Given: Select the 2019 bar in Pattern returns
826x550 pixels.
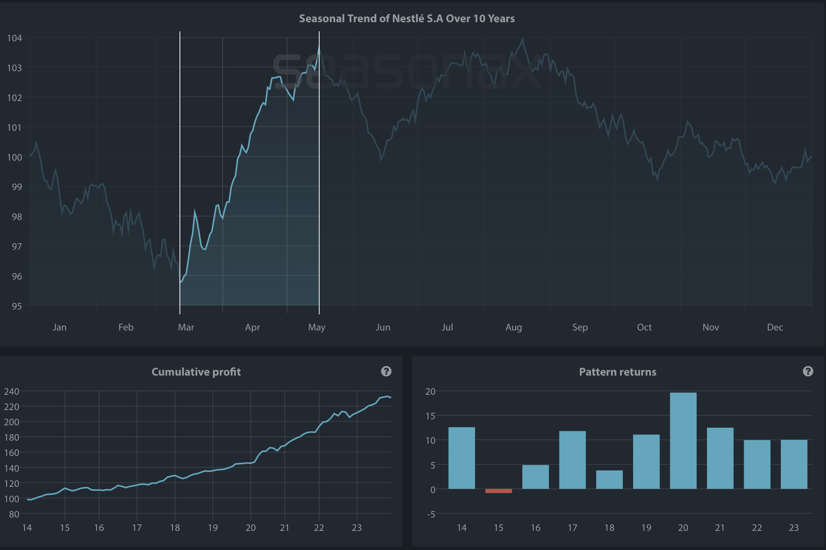Looking at the screenshot, I should coord(646,462).
